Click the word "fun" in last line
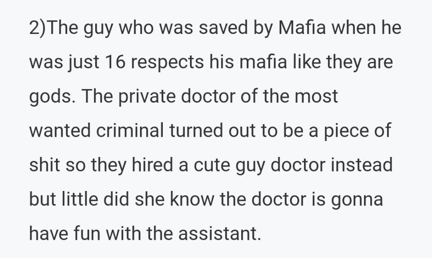432x258 pixels. [86, 234]
